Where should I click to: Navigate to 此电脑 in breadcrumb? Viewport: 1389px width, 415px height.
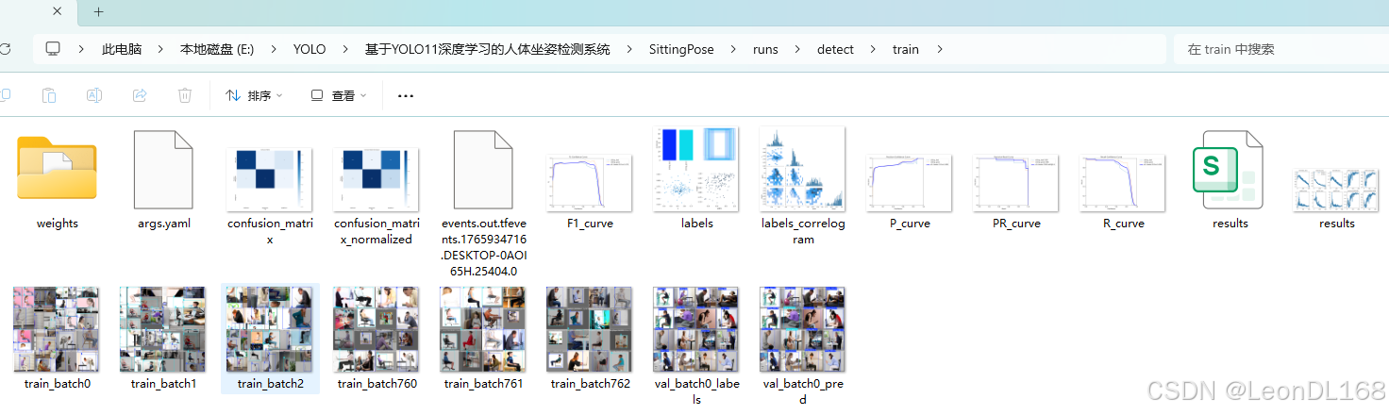point(122,49)
